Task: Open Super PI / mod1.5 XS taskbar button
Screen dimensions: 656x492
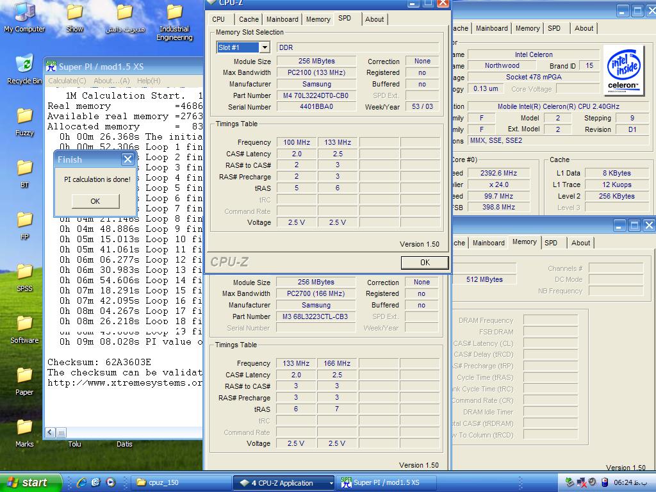Action: (x=386, y=482)
